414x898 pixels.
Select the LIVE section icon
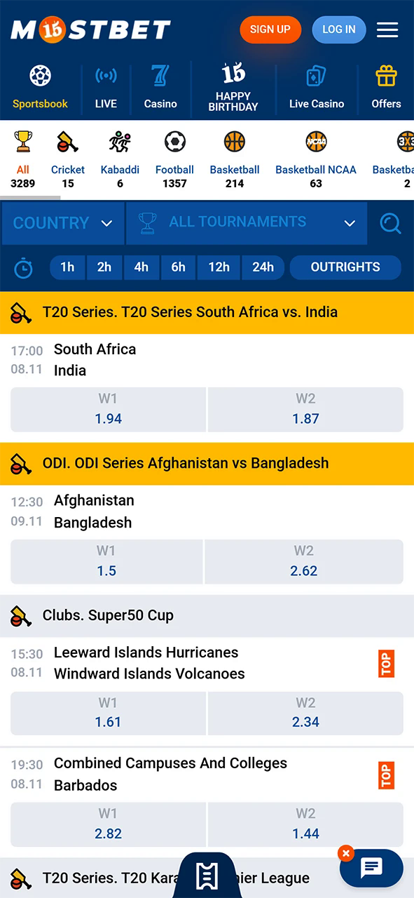pos(106,85)
